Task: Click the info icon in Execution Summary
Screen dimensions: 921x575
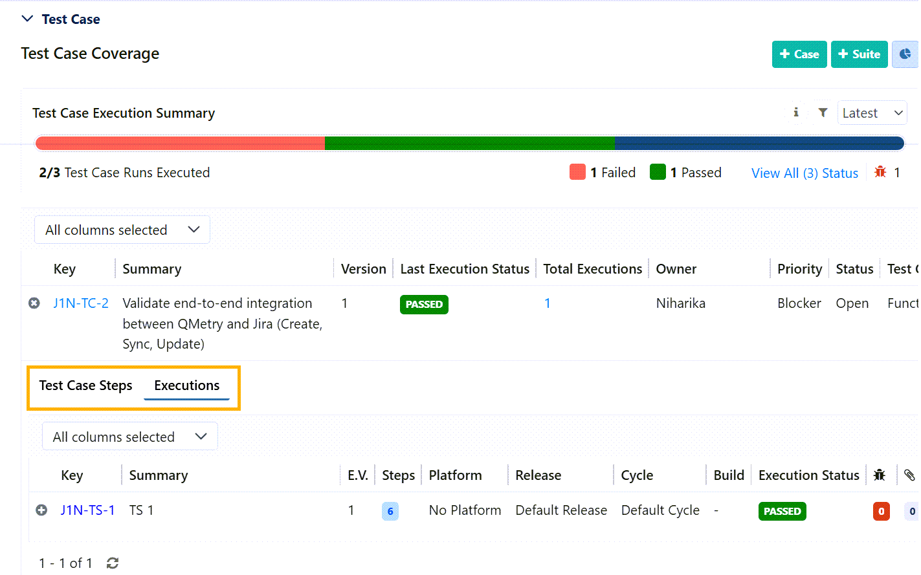Action: pos(795,113)
